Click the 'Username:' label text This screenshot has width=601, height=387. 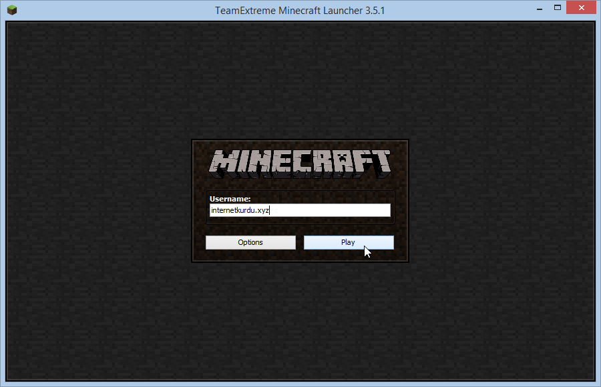point(230,199)
